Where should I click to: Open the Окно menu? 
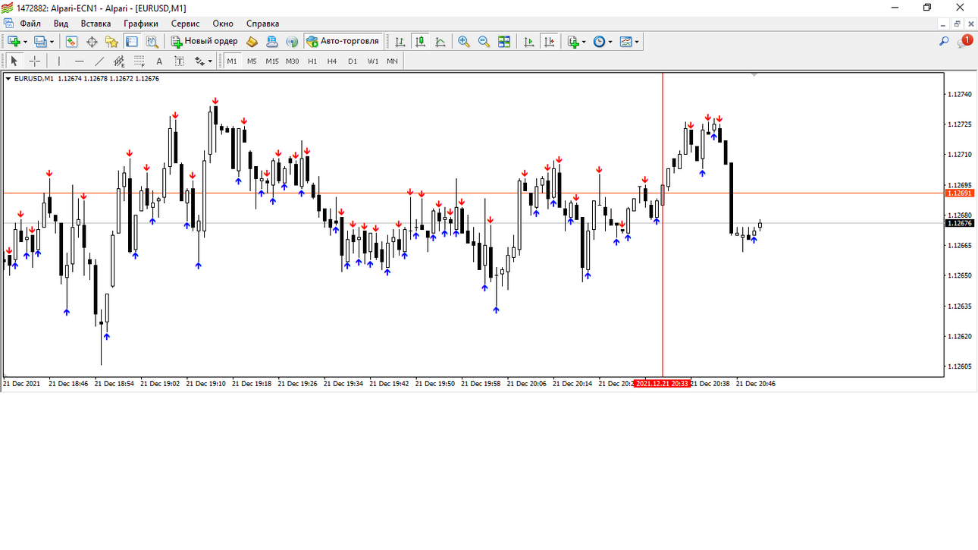pos(223,24)
